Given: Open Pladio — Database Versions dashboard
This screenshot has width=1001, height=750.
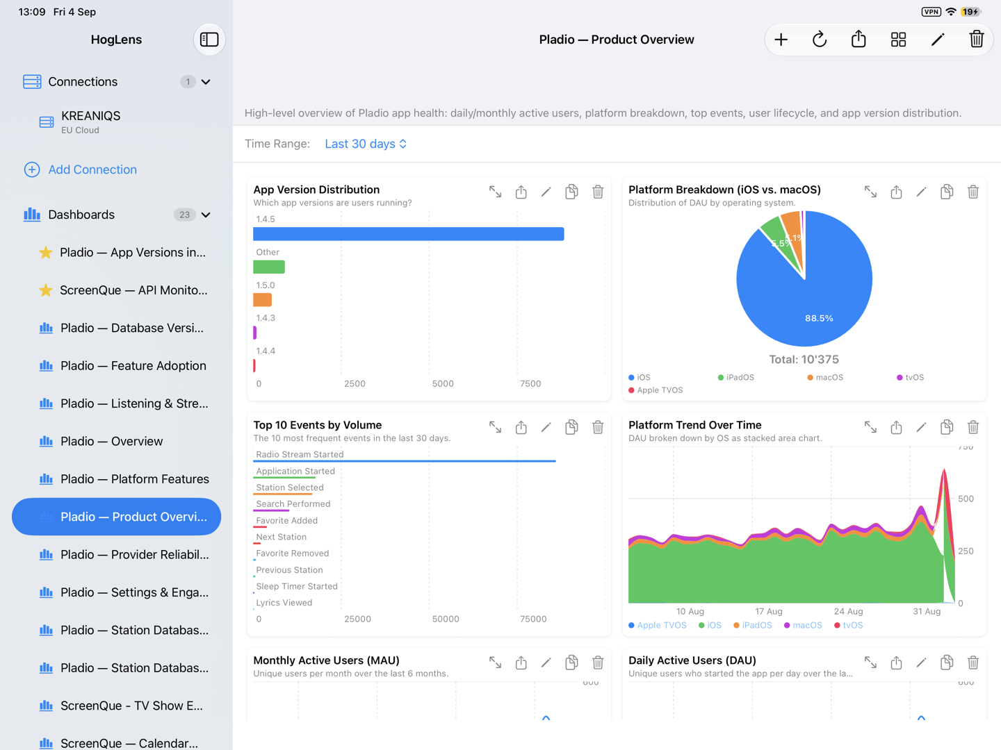Looking at the screenshot, I should click(116, 328).
